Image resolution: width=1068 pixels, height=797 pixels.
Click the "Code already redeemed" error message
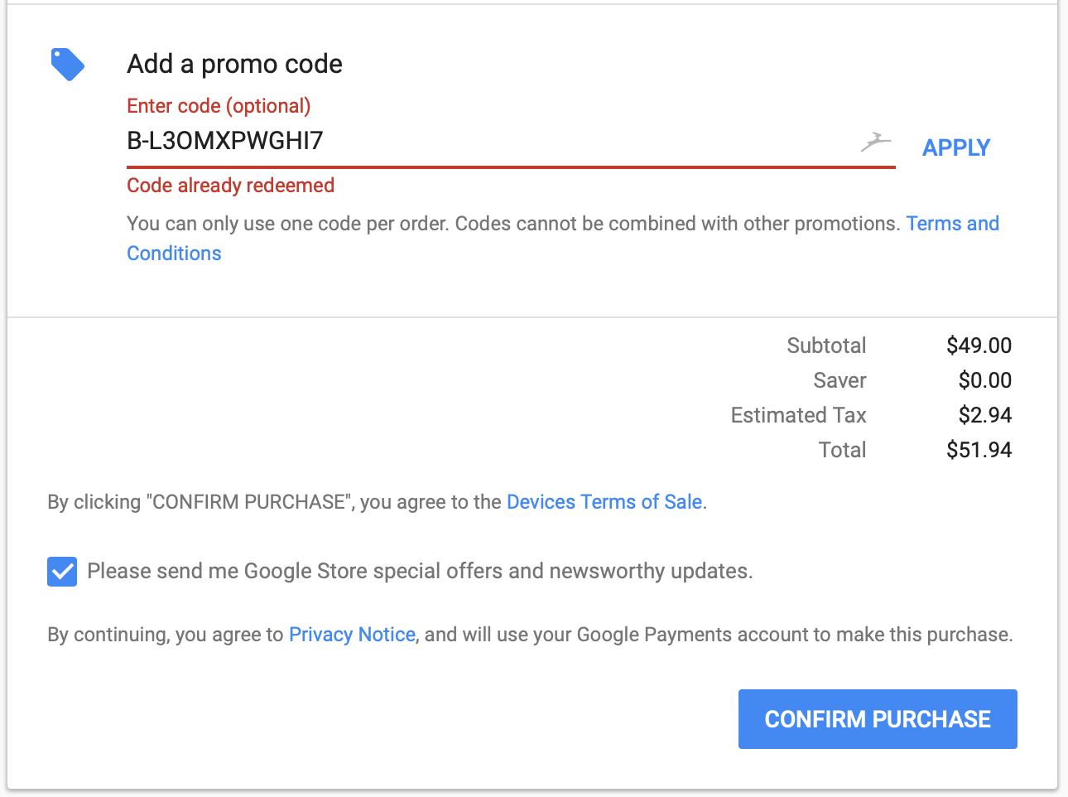(230, 186)
